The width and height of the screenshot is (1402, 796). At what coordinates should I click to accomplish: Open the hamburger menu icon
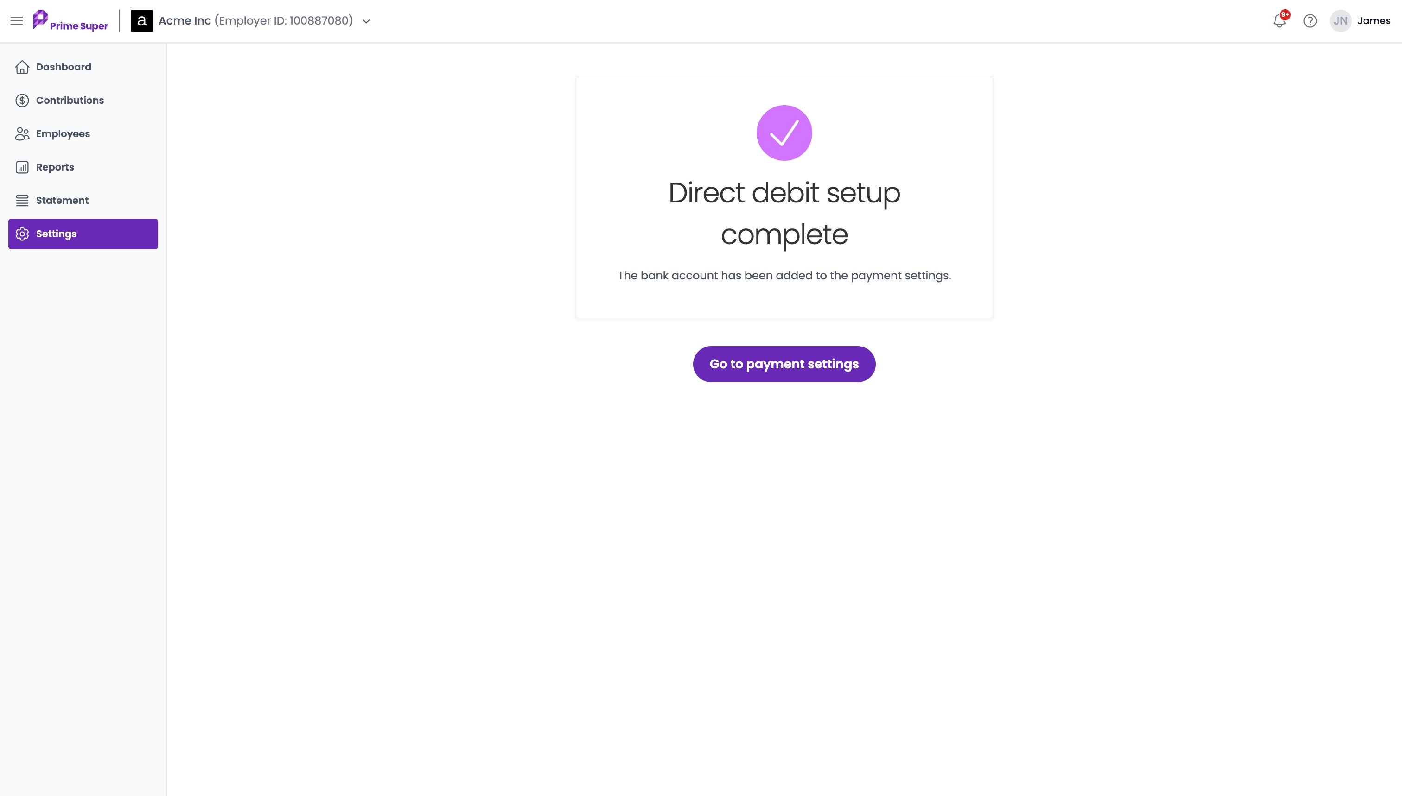click(x=16, y=21)
